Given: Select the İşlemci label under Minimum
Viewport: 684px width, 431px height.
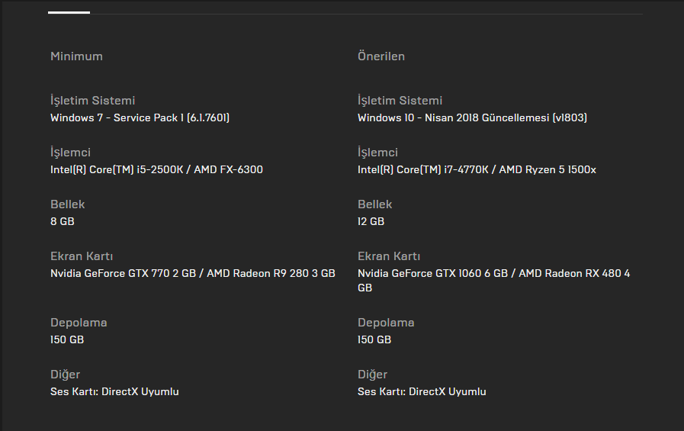Looking at the screenshot, I should point(70,153).
